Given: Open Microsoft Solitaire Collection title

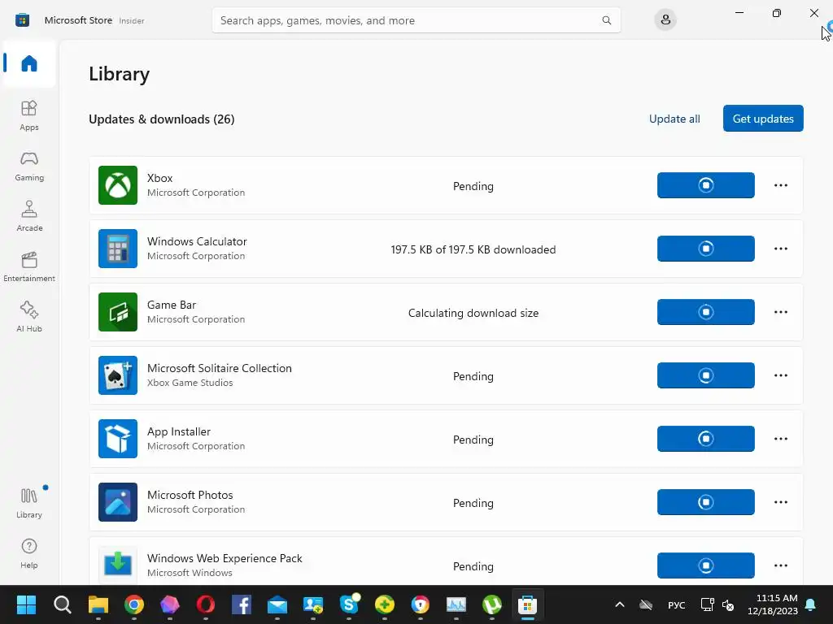Looking at the screenshot, I should 220,368.
